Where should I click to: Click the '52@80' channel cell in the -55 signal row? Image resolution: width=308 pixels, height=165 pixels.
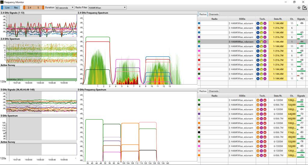point(292,105)
